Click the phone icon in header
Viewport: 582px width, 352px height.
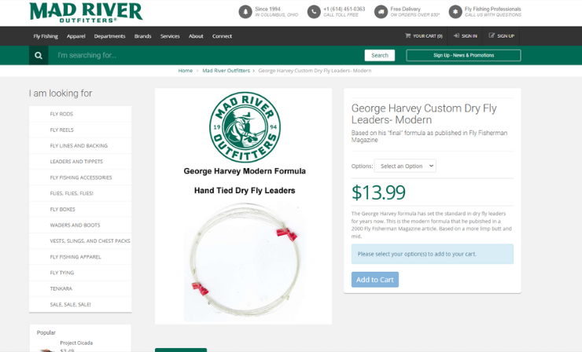coord(314,12)
